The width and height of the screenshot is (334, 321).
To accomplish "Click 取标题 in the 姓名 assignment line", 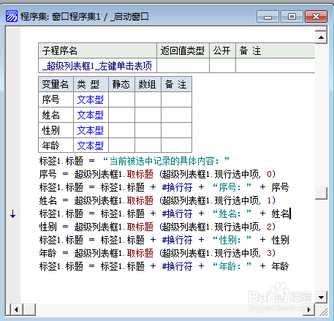I will click(x=140, y=200).
